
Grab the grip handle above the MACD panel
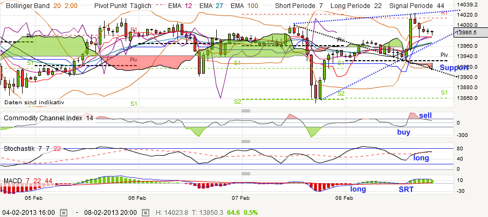pyautogui.click(x=246, y=173)
